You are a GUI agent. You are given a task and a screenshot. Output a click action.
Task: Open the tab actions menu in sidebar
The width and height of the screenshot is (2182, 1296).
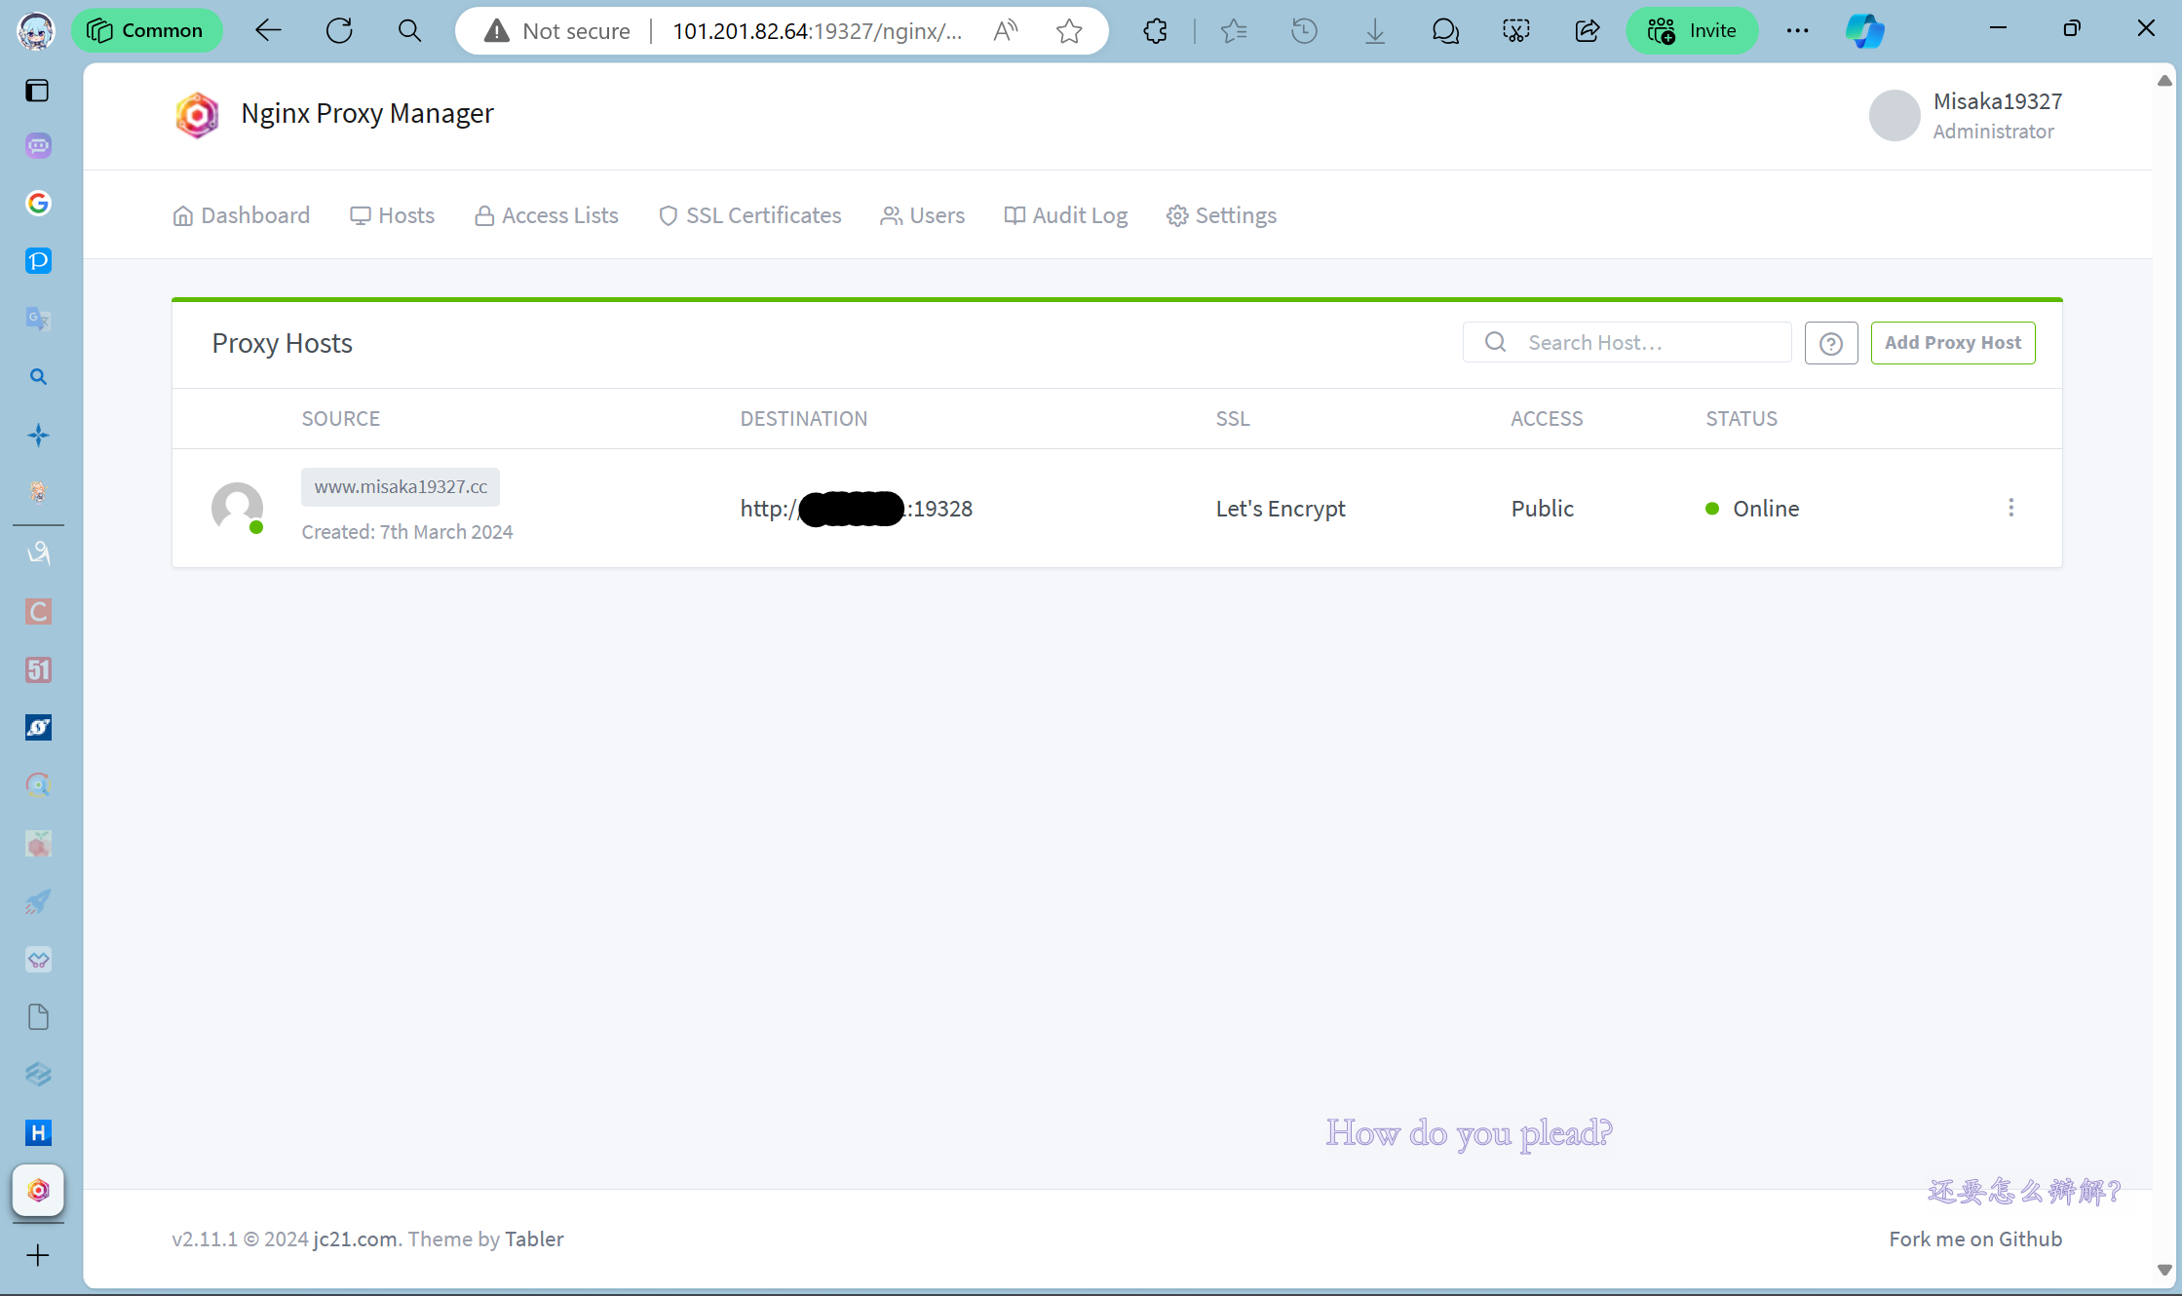(x=37, y=91)
